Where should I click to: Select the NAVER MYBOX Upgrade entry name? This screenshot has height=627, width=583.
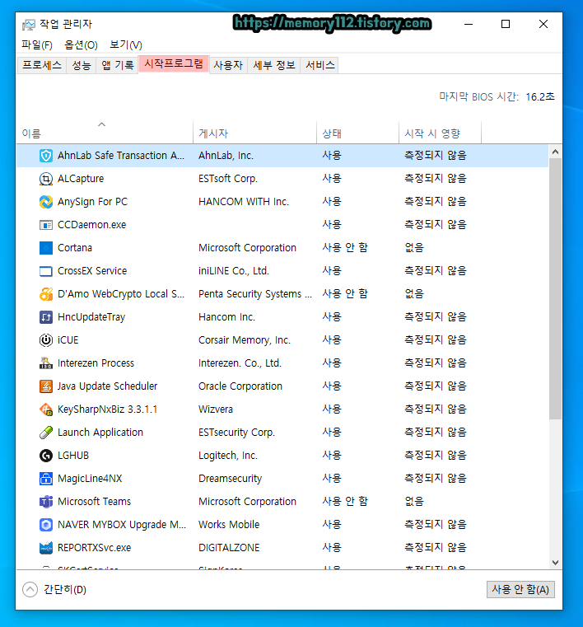pos(122,525)
